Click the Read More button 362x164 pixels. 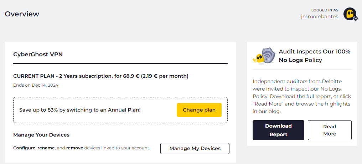pos(330,130)
